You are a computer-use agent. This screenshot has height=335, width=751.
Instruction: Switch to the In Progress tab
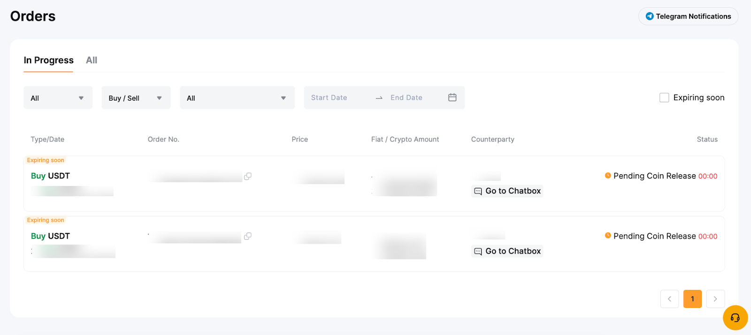48,60
